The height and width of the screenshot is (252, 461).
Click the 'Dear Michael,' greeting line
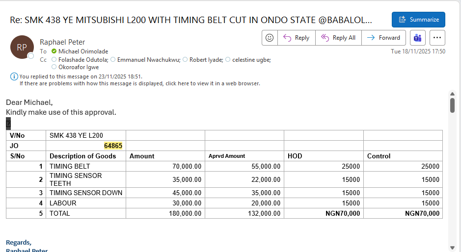29,102
